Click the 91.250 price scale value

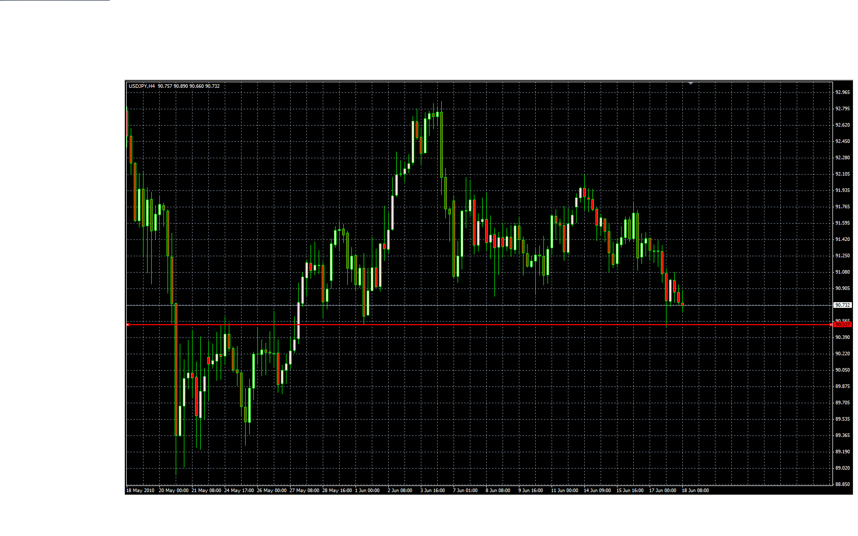click(x=843, y=256)
